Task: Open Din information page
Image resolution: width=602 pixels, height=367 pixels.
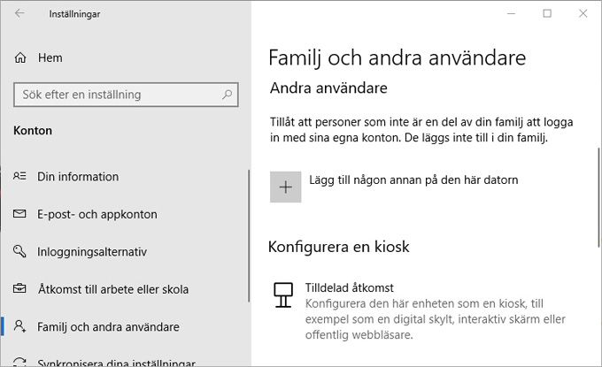Action: tap(78, 177)
